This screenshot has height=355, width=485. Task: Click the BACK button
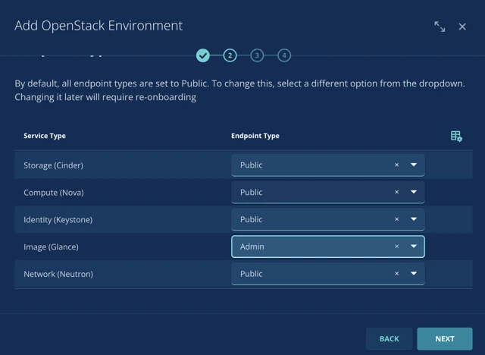coord(389,338)
